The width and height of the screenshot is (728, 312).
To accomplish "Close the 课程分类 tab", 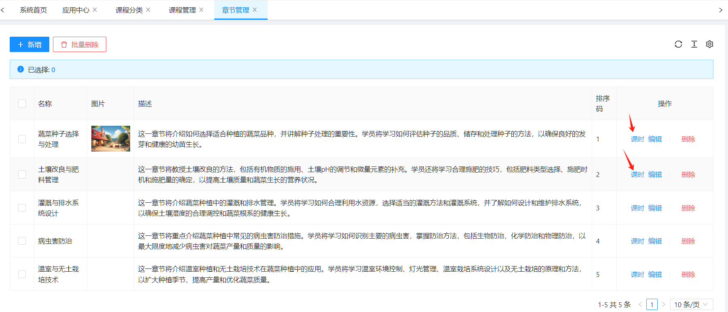I will click(148, 10).
